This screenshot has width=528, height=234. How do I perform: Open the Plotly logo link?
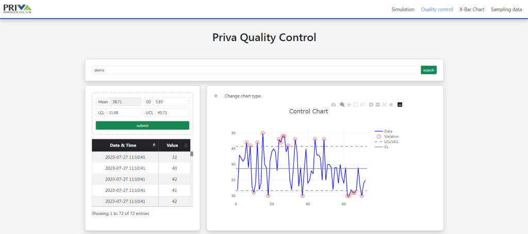point(400,104)
